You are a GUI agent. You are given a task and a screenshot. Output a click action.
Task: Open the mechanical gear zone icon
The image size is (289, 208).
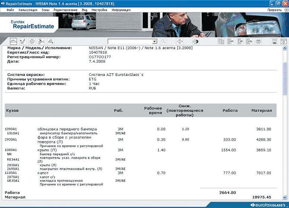coord(32,41)
